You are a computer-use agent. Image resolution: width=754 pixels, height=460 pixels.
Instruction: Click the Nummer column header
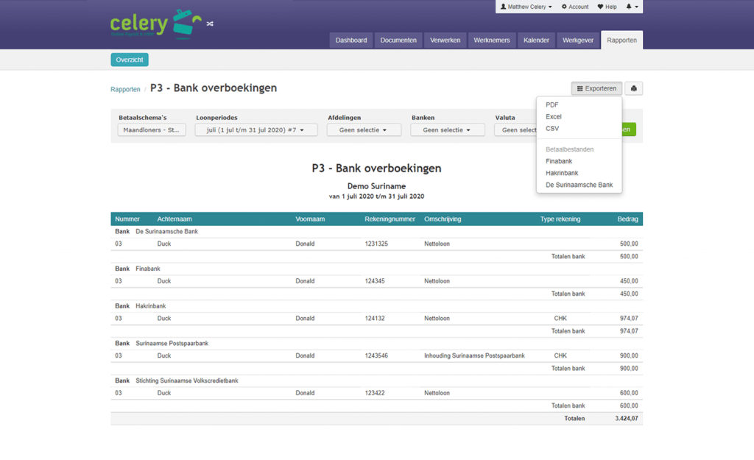coord(127,219)
